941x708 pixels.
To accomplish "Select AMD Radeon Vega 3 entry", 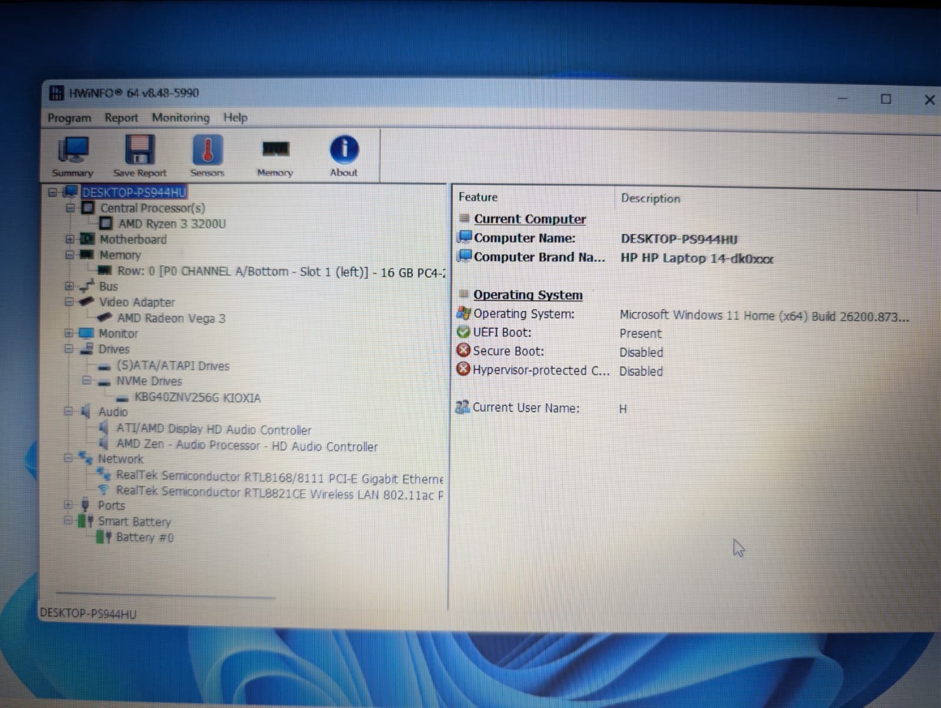I will (x=171, y=318).
